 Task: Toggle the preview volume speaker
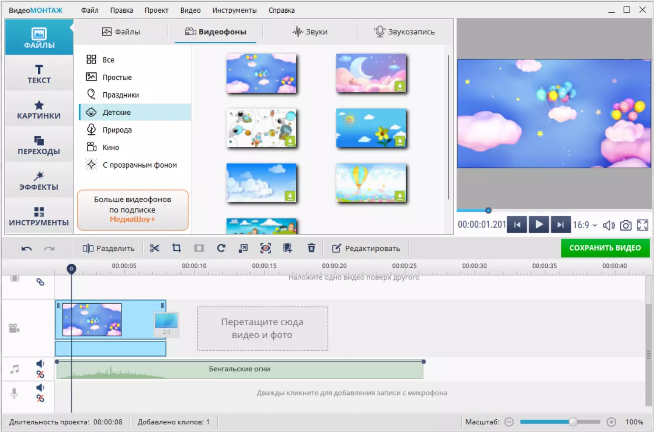click(609, 225)
